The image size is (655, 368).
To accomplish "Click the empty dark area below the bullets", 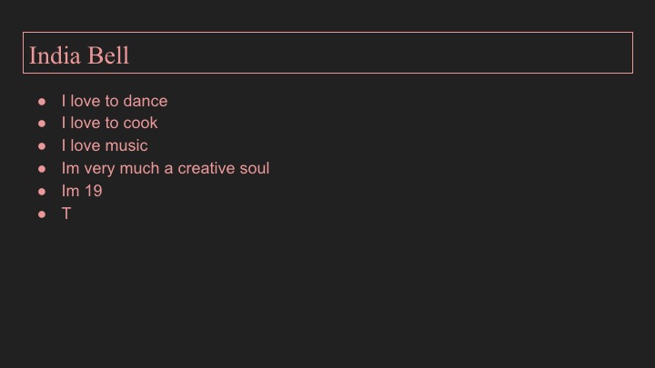I will pos(327,292).
